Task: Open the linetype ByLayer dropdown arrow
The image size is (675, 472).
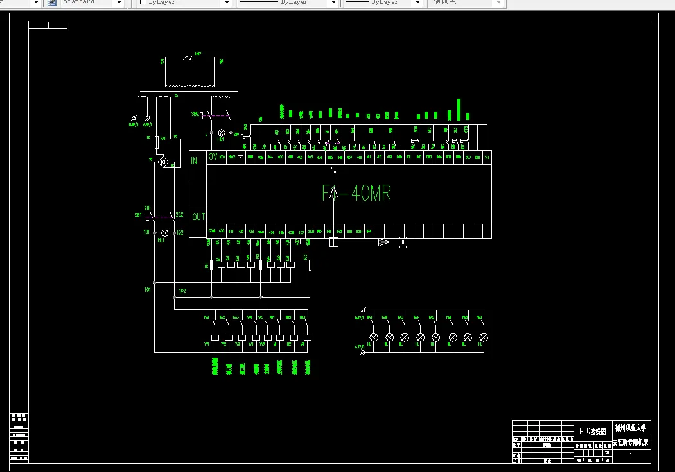Action: click(x=333, y=3)
